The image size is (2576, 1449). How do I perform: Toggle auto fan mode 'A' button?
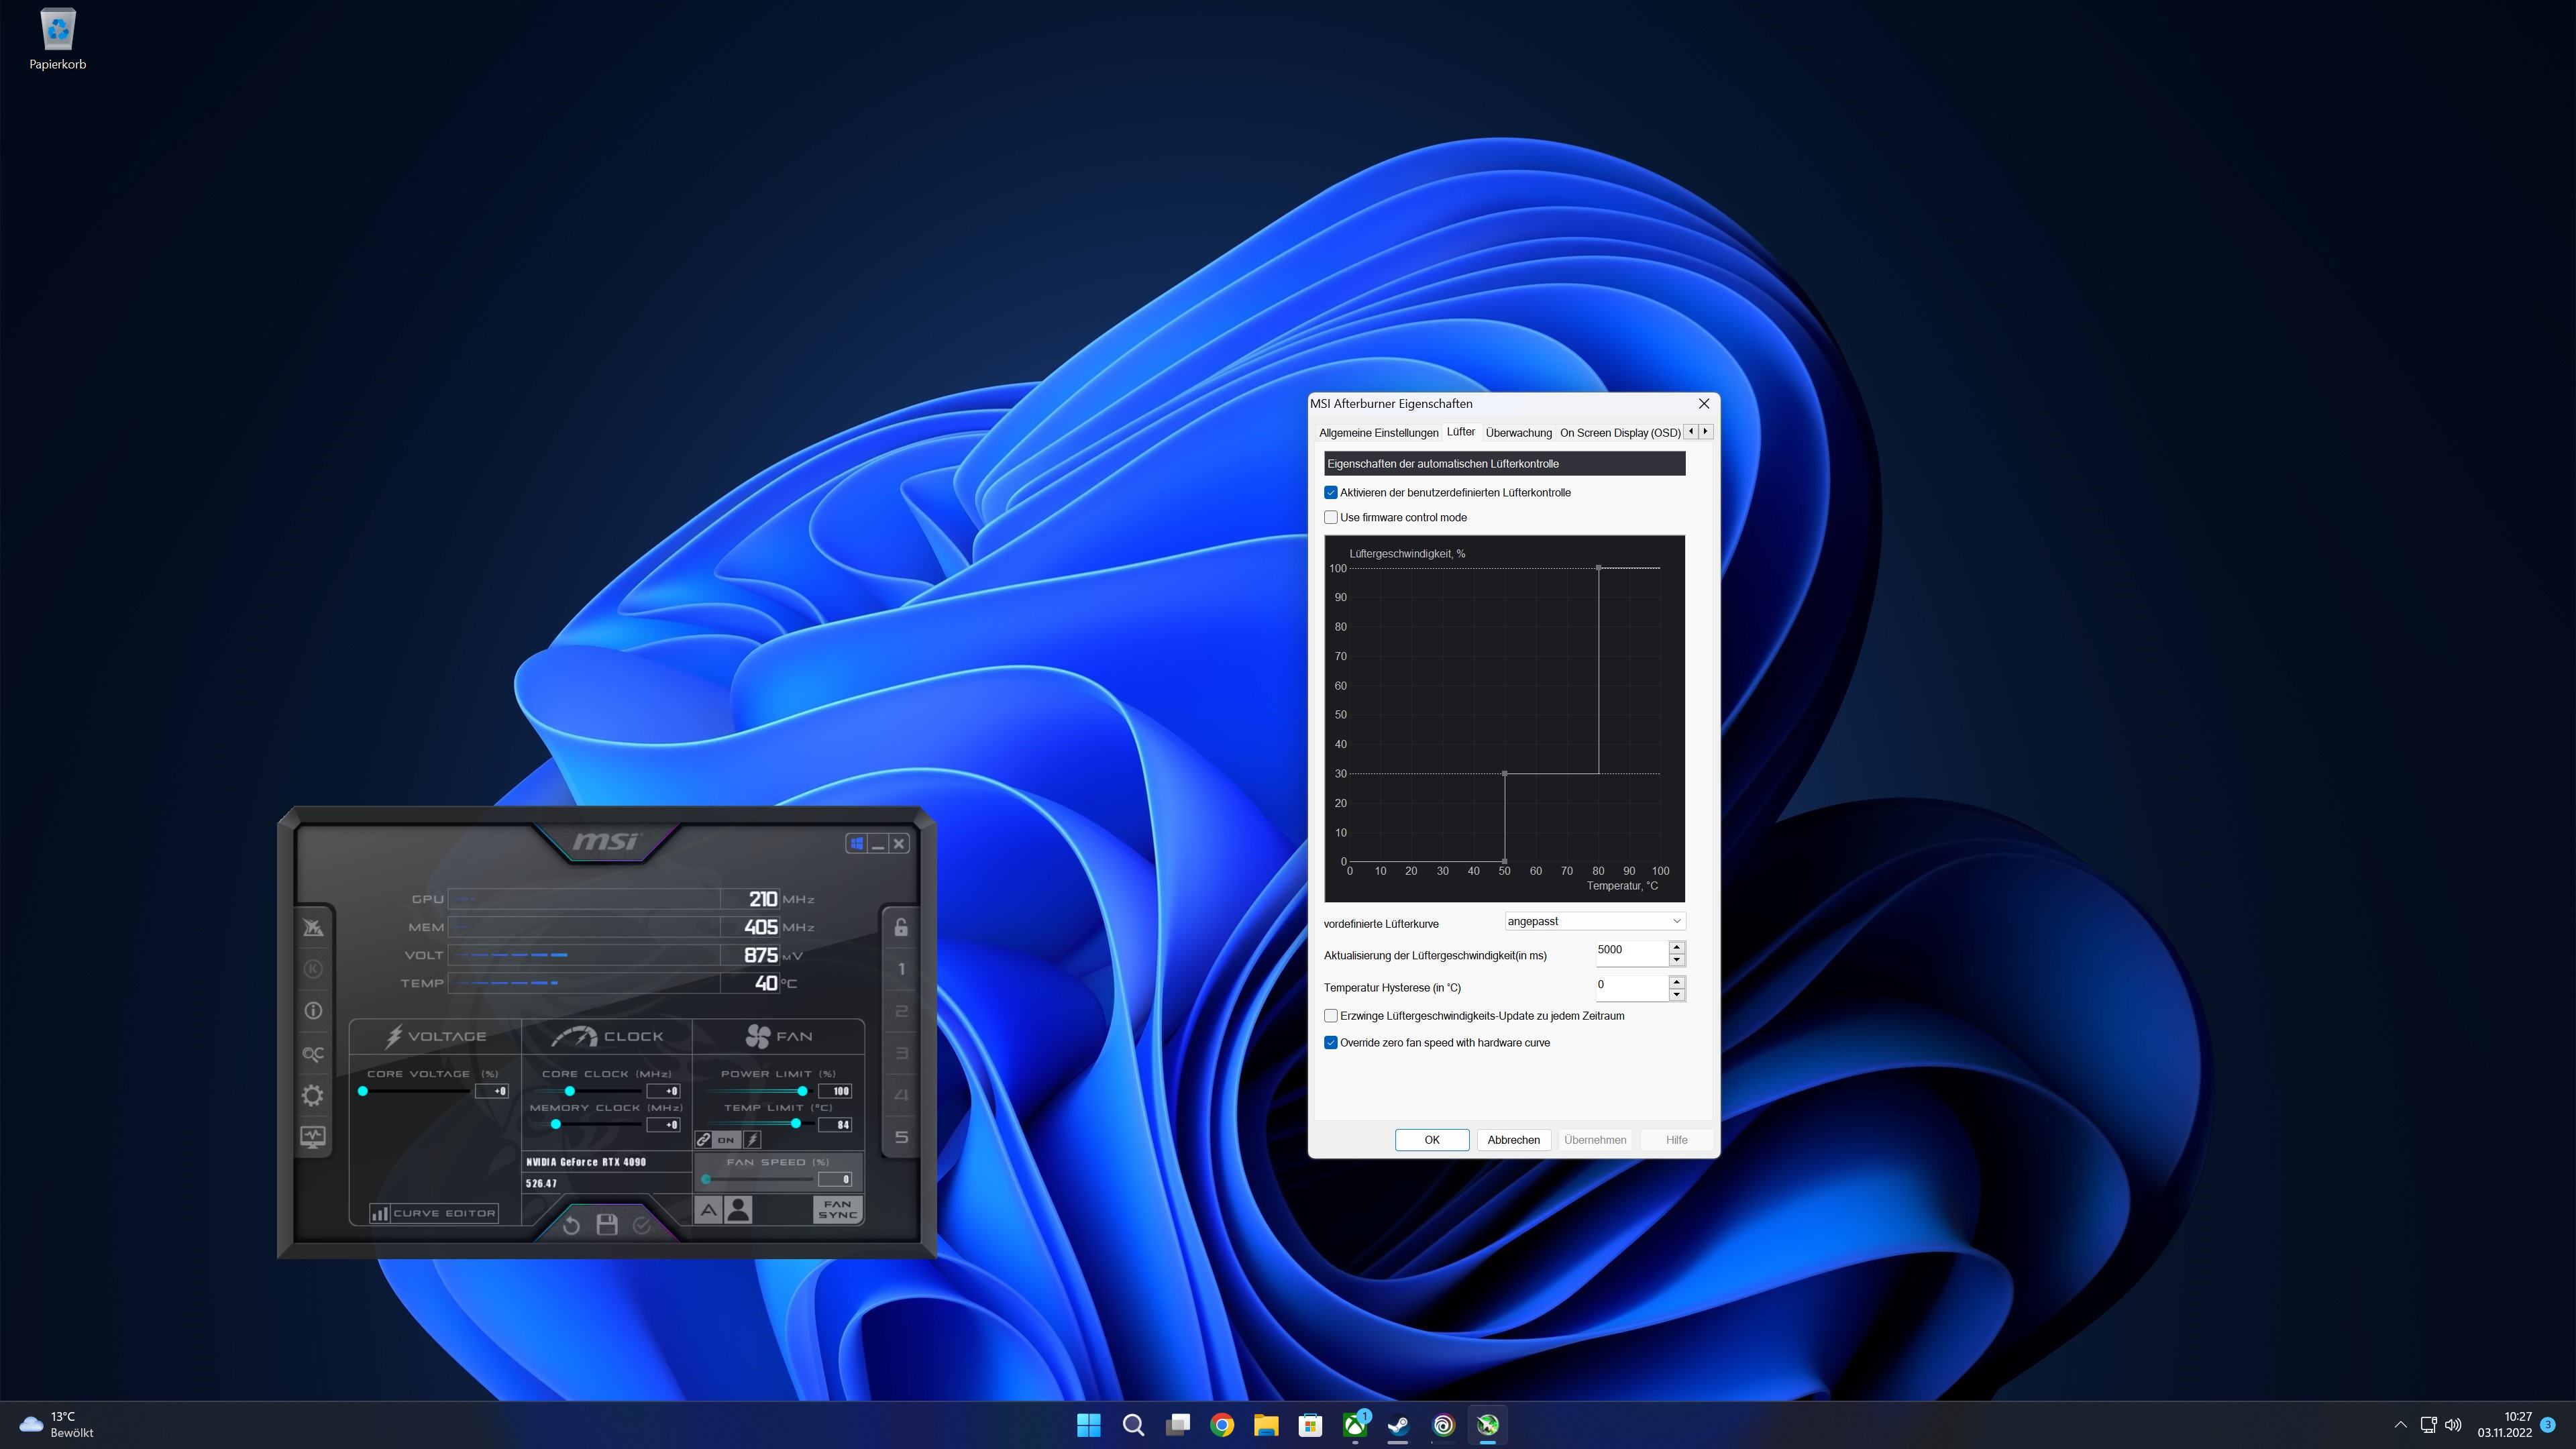click(x=708, y=1211)
